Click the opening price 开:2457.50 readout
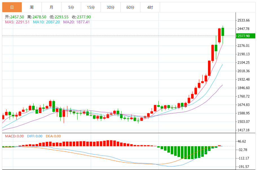The height and width of the screenshot is (170, 257). pos(15,17)
